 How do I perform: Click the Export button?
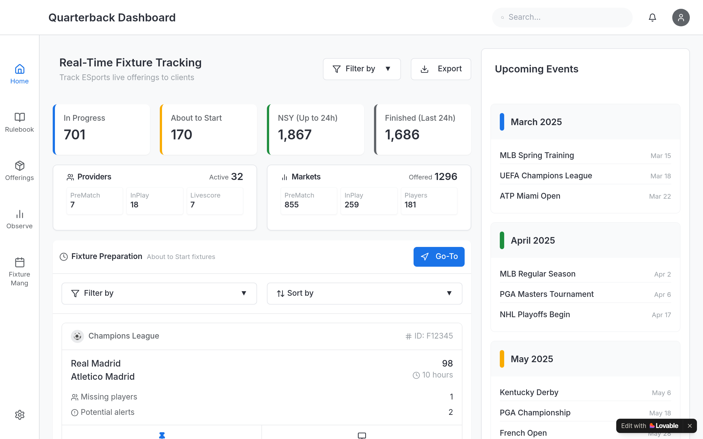coord(441,69)
